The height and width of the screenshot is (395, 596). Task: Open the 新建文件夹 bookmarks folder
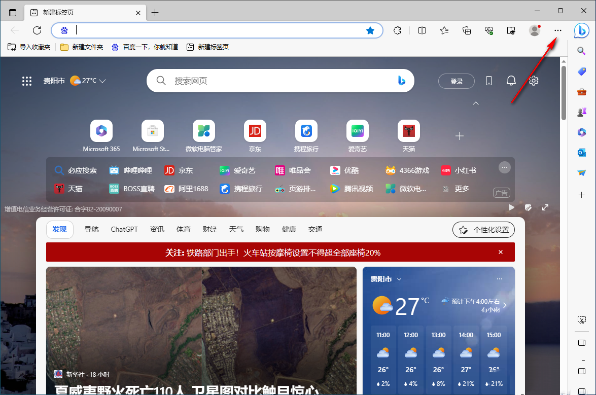click(x=82, y=47)
